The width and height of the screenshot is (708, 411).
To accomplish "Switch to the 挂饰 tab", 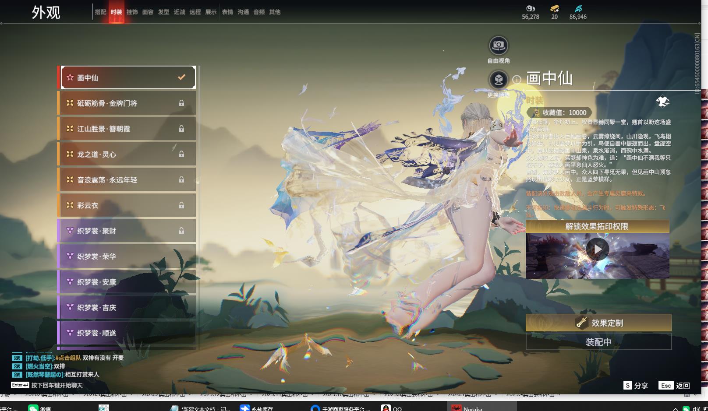I will coord(132,12).
